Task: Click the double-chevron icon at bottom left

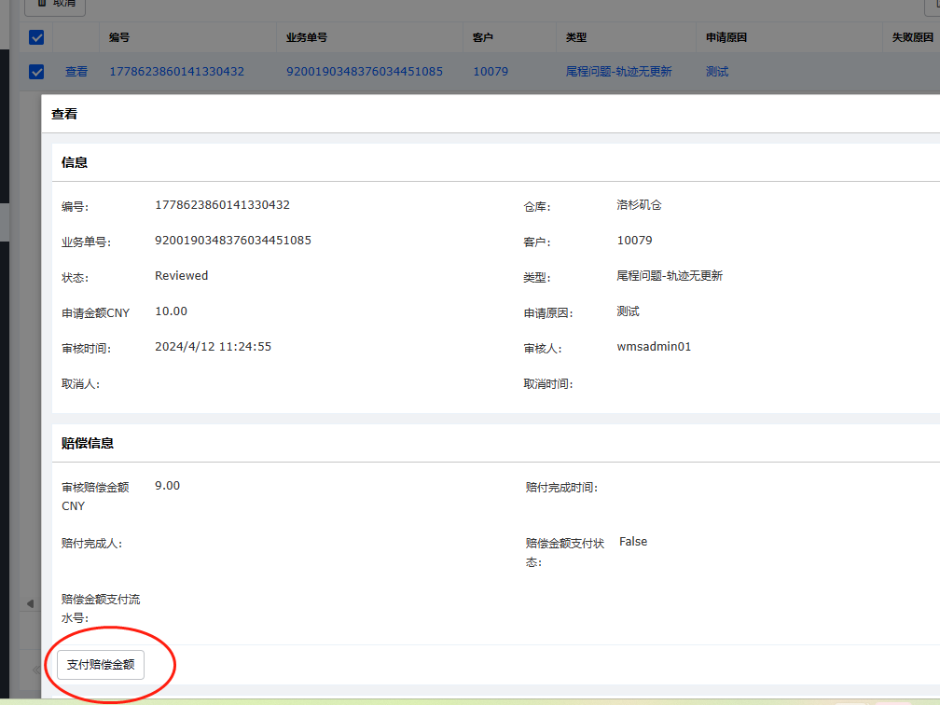Action: click(x=36, y=670)
